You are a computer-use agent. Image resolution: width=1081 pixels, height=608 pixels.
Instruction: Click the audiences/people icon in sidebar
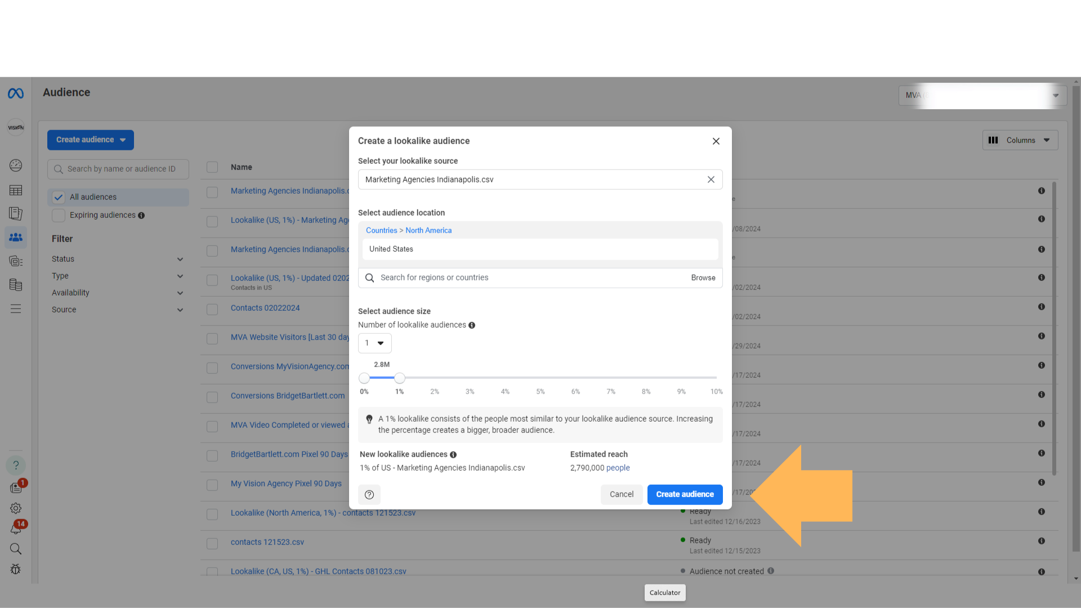(x=15, y=237)
